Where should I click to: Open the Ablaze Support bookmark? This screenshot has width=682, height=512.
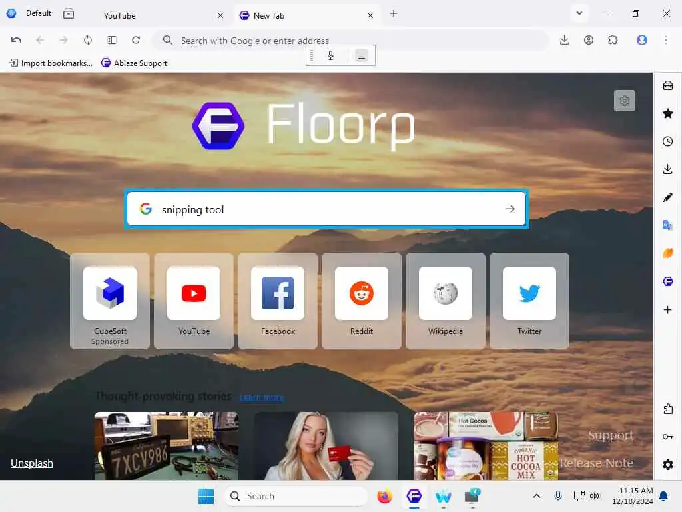coord(134,63)
